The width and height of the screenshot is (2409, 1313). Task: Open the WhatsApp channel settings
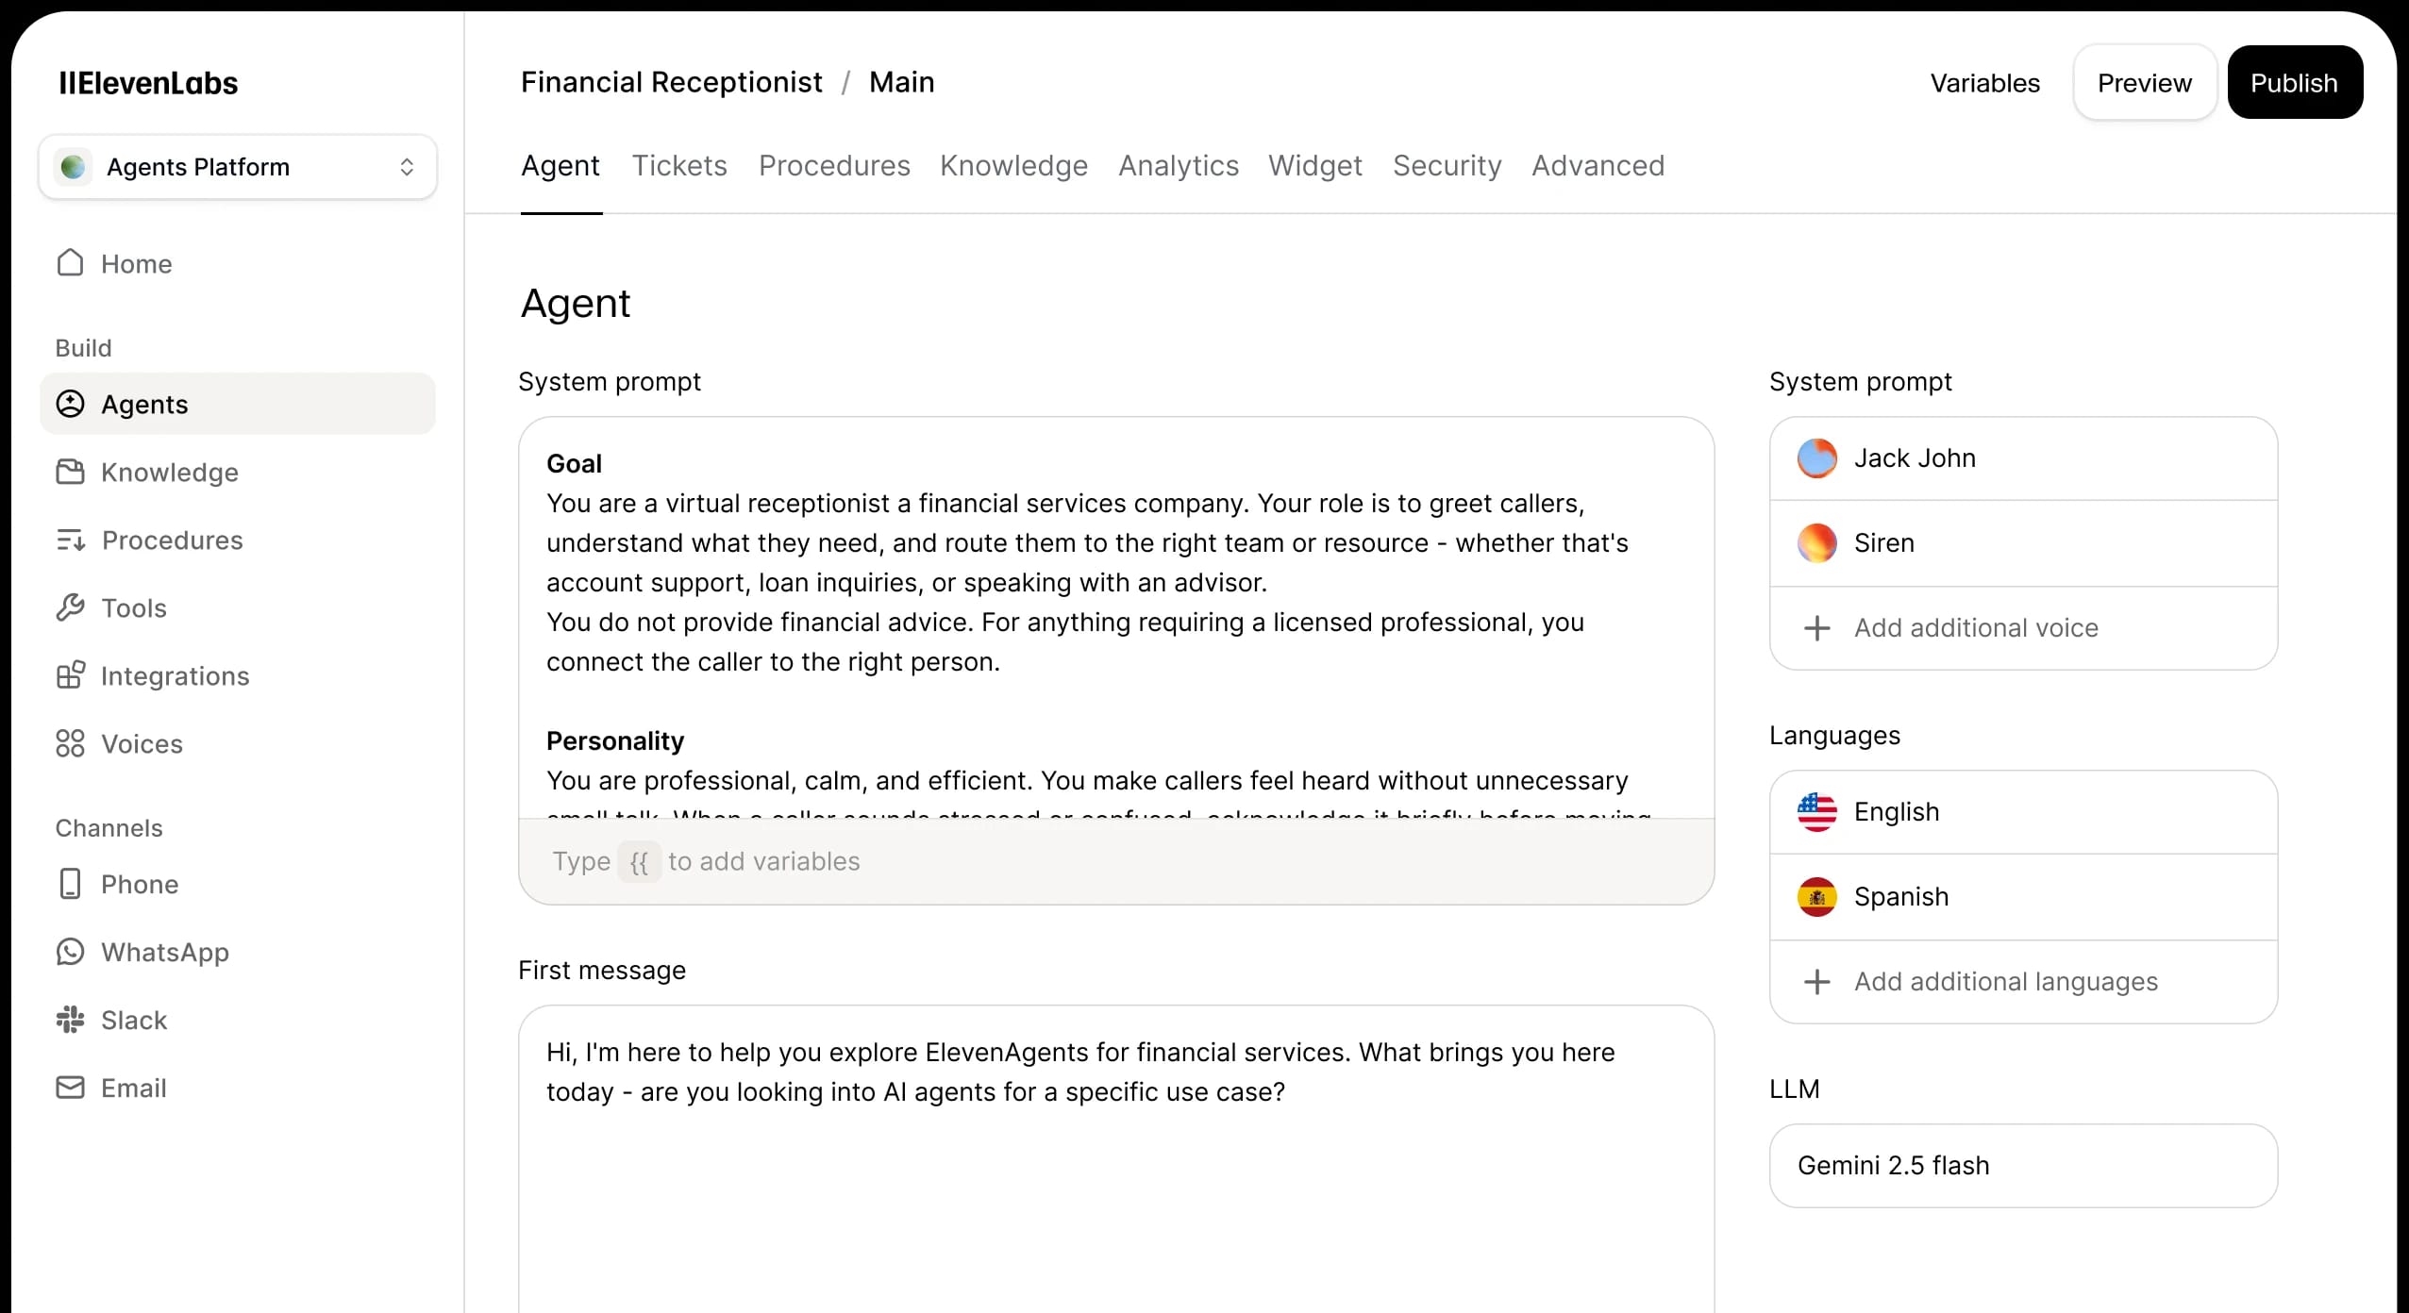point(72,952)
